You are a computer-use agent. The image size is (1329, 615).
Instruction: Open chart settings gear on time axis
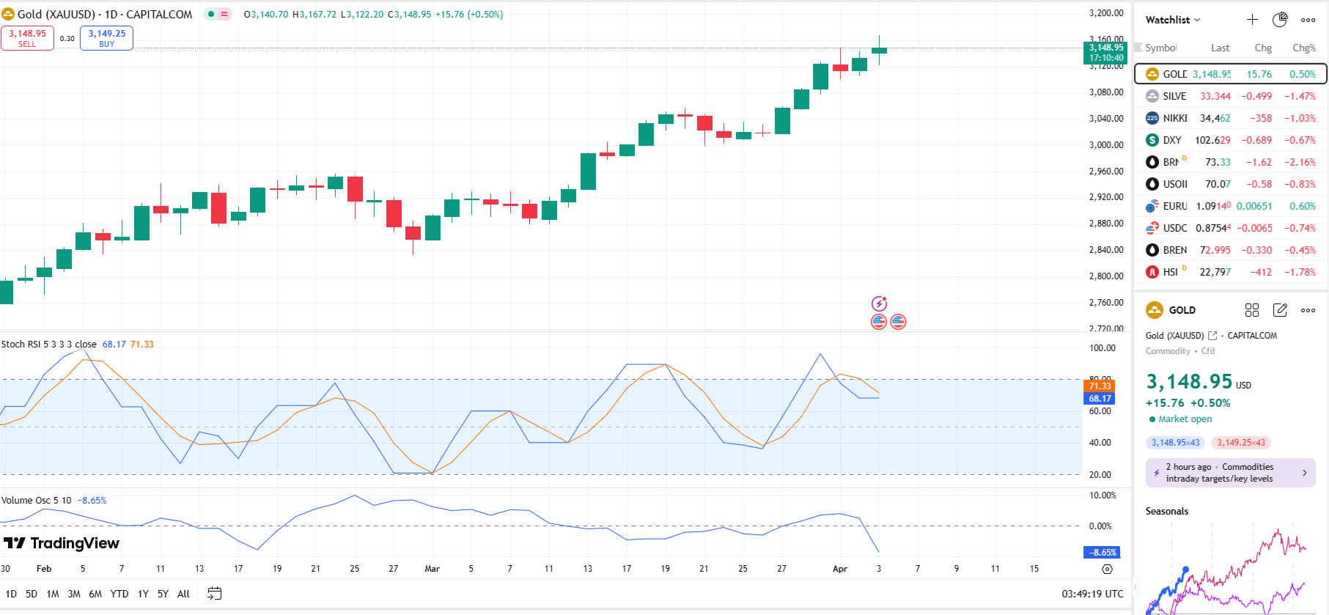[1107, 569]
